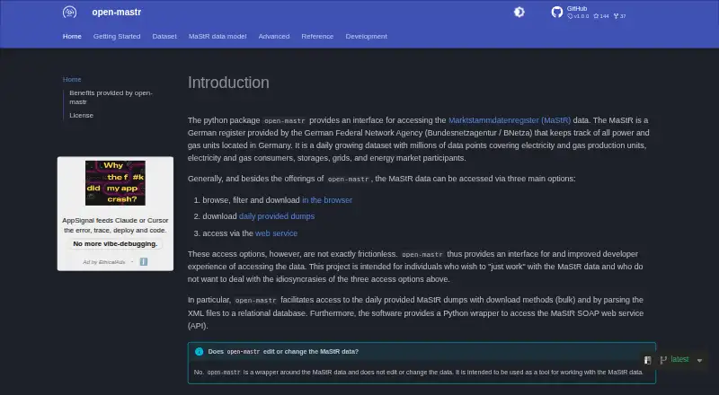Open the Marktstammdatenregister (MaStR) link
719x395 pixels.
[x=510, y=120]
